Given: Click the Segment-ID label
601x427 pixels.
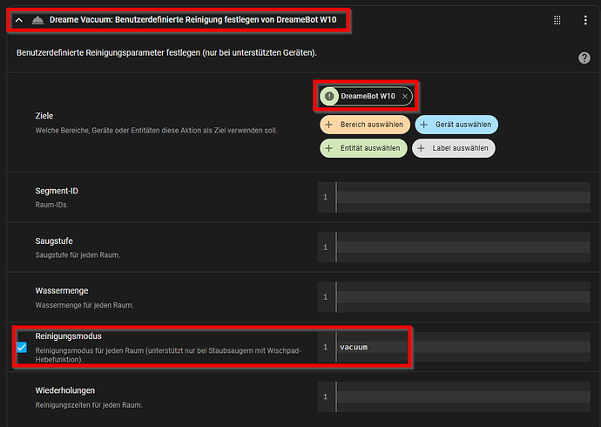Looking at the screenshot, I should pos(57,191).
